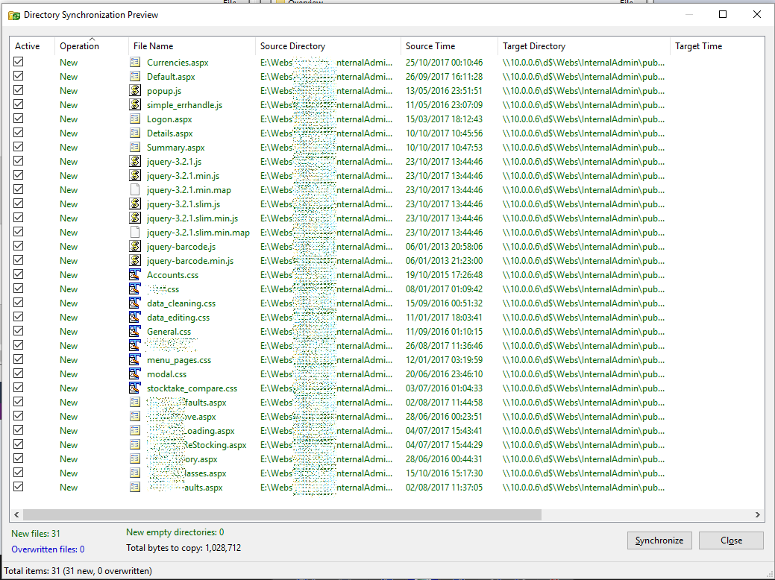Select the simple_errhandle.js script icon
The image size is (775, 580).
point(135,104)
